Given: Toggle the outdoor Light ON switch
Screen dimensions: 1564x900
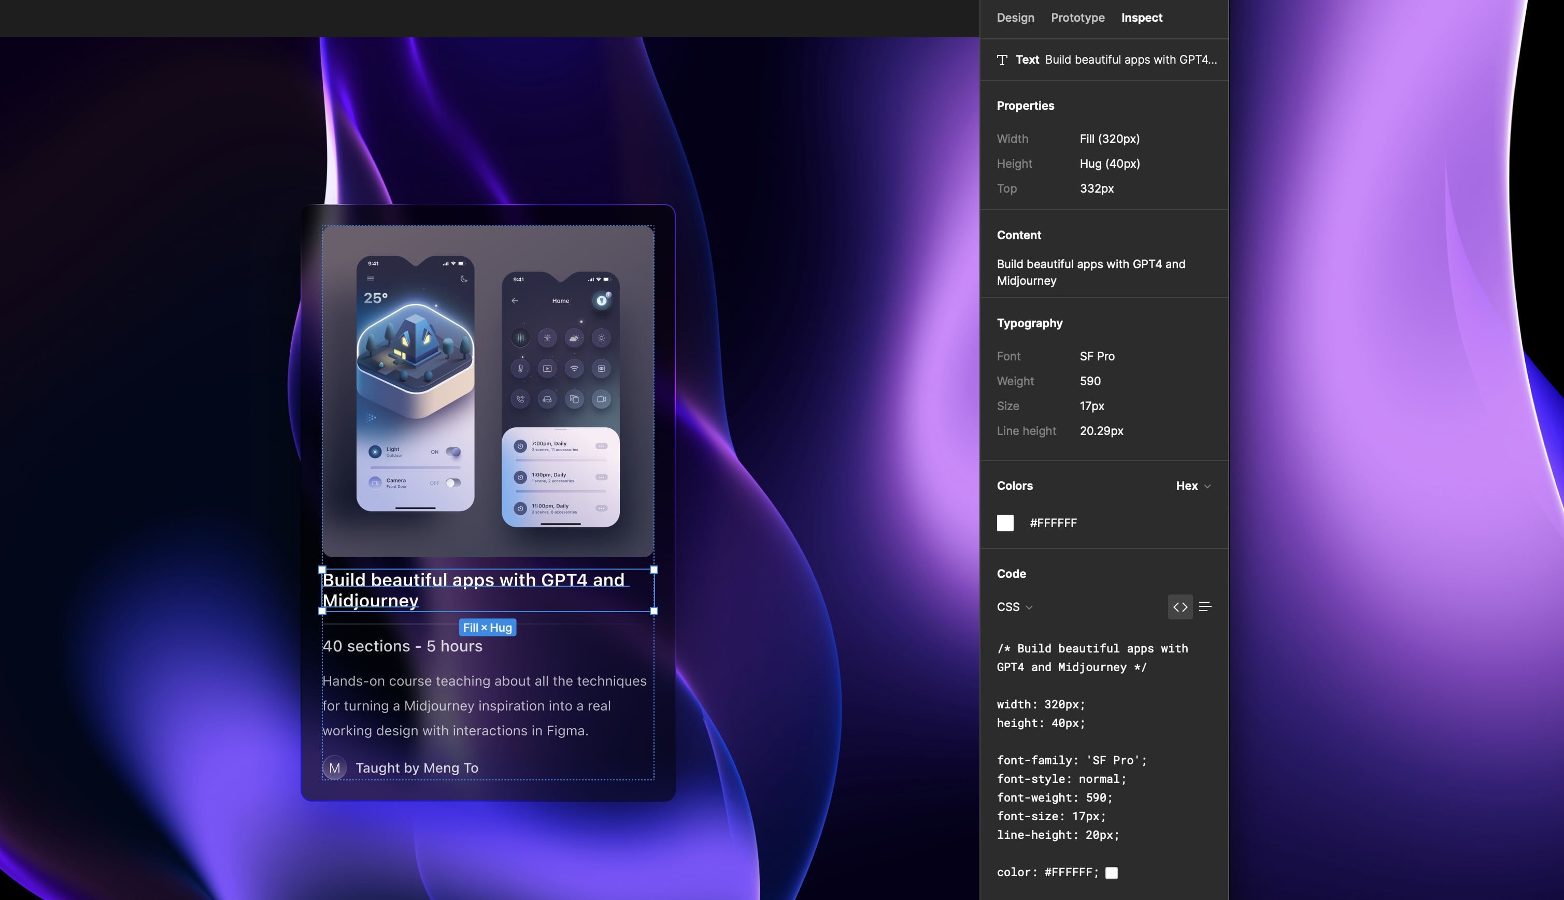Looking at the screenshot, I should [453, 452].
